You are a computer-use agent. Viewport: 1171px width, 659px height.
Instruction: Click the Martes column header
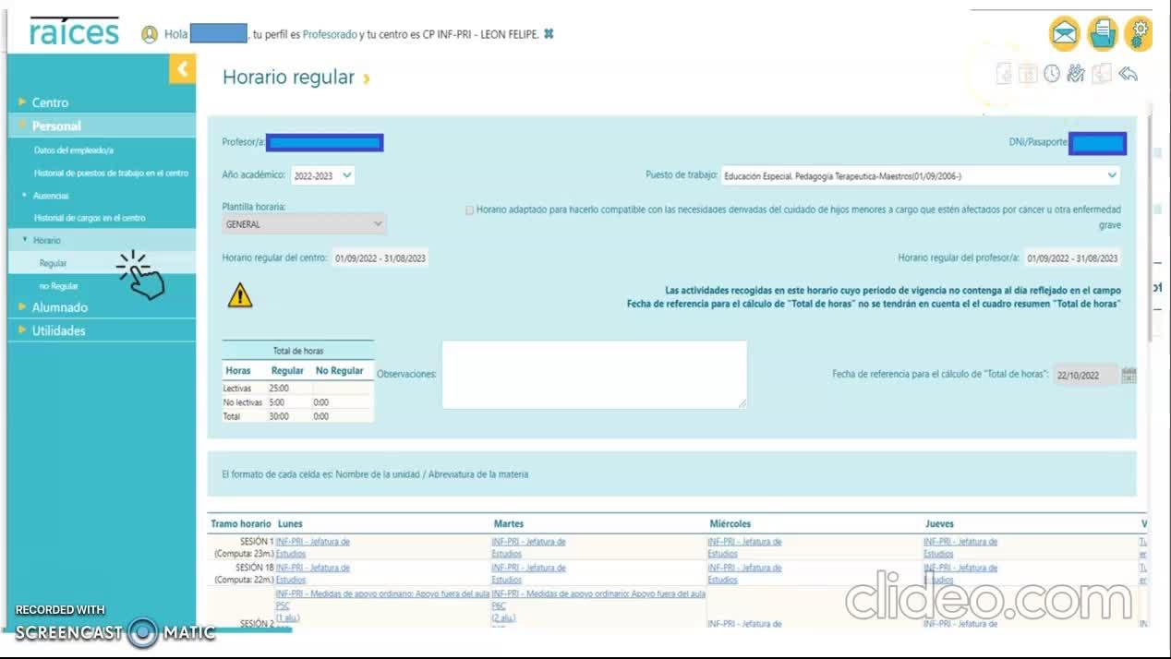(508, 523)
